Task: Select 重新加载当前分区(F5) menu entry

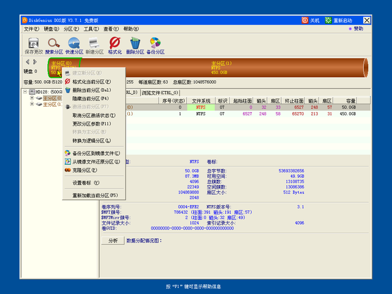Action: 94,195
